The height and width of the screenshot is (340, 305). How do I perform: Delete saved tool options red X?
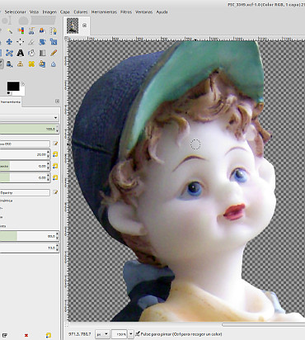pos(26,335)
